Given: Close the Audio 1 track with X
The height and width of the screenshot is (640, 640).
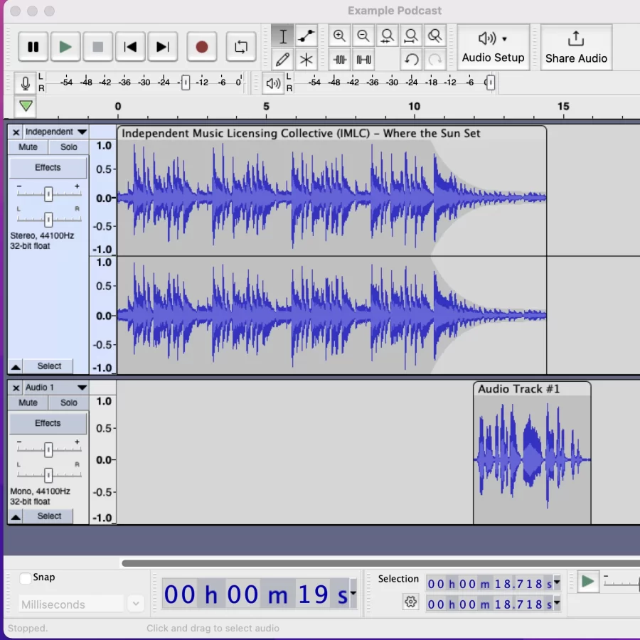Looking at the screenshot, I should click(x=16, y=388).
